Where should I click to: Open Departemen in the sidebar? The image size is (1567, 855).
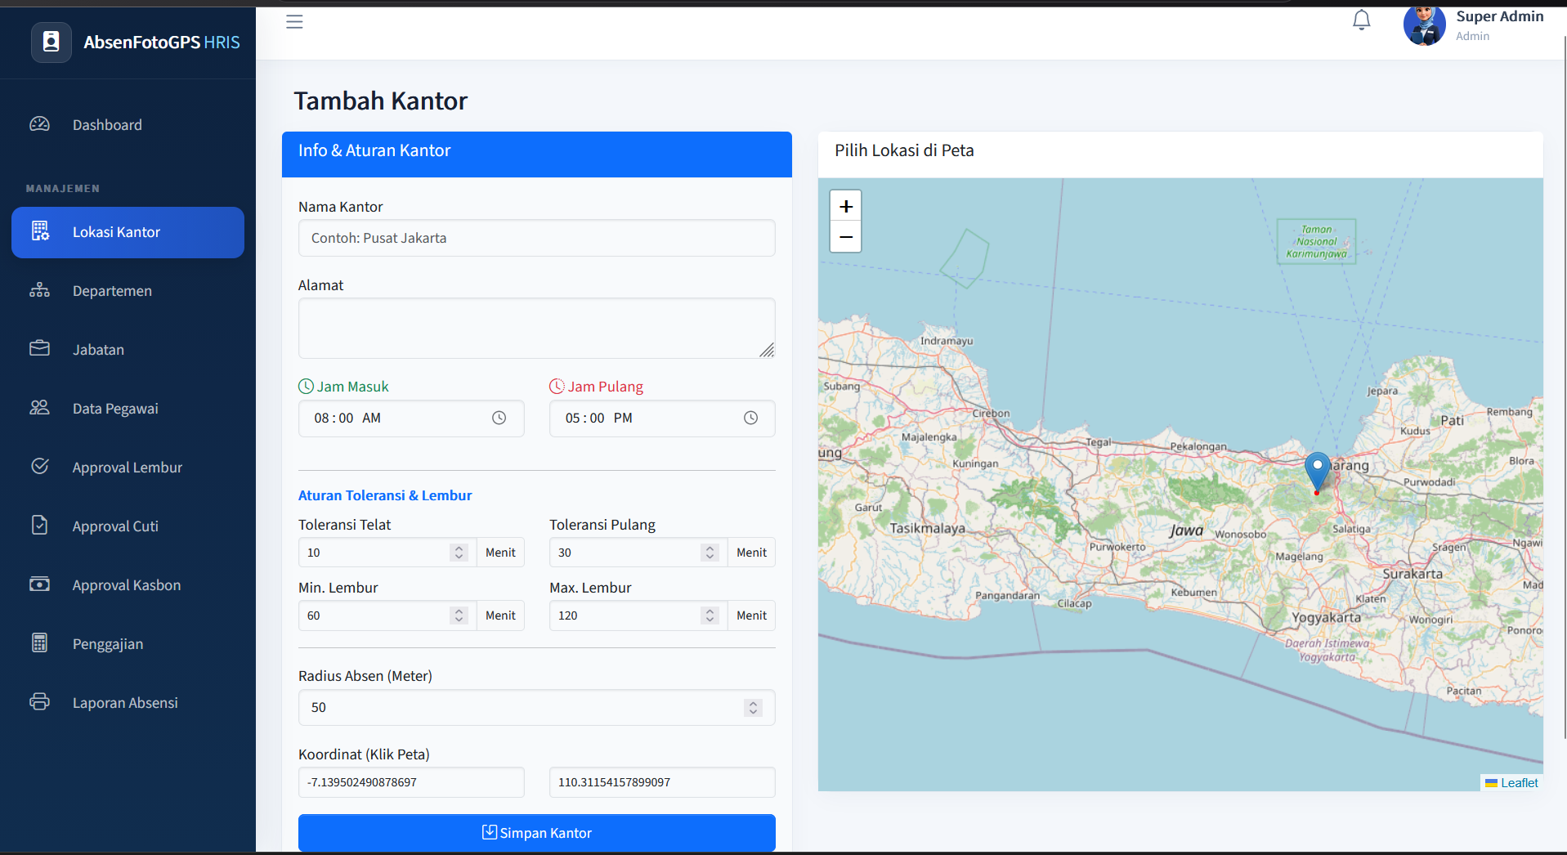pos(128,290)
